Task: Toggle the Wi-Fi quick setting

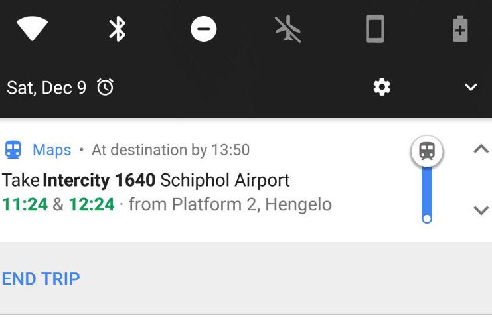Action: point(32,29)
